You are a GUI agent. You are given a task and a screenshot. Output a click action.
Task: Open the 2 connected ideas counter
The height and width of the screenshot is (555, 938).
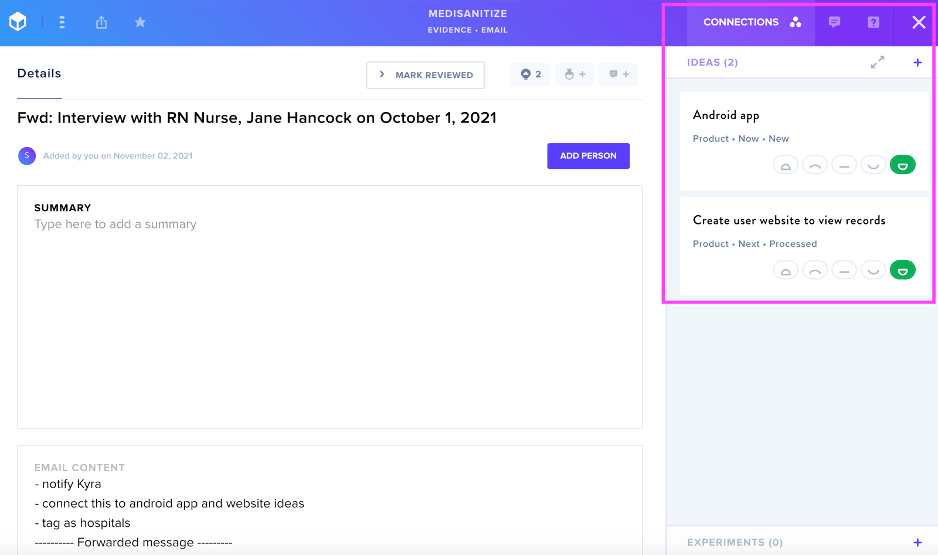531,74
